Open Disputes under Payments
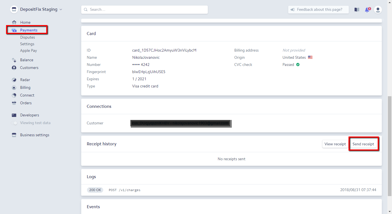392x214 pixels. (28, 37)
